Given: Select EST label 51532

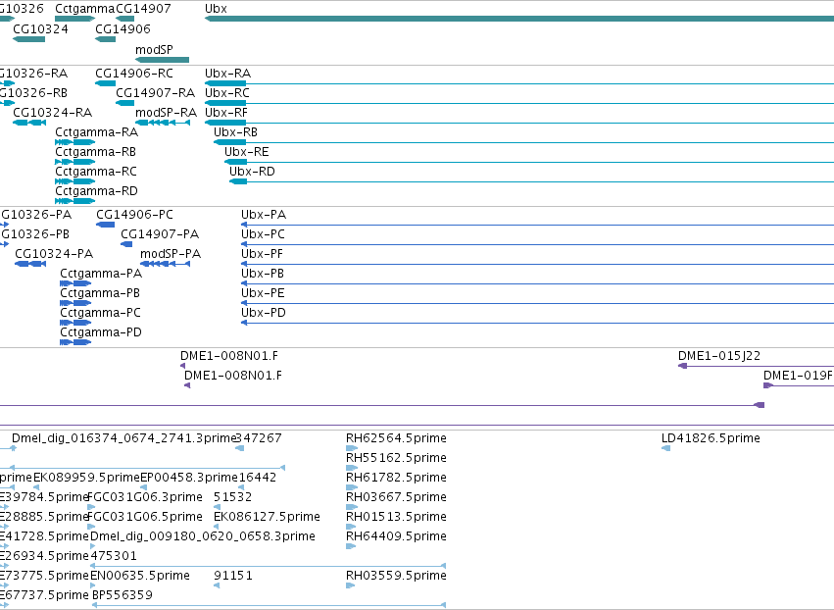Looking at the screenshot, I should pyautogui.click(x=233, y=497).
